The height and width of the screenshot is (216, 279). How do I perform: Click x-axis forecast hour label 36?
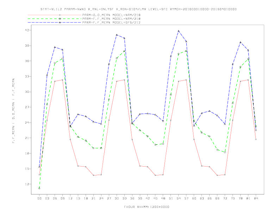pos(132,198)
